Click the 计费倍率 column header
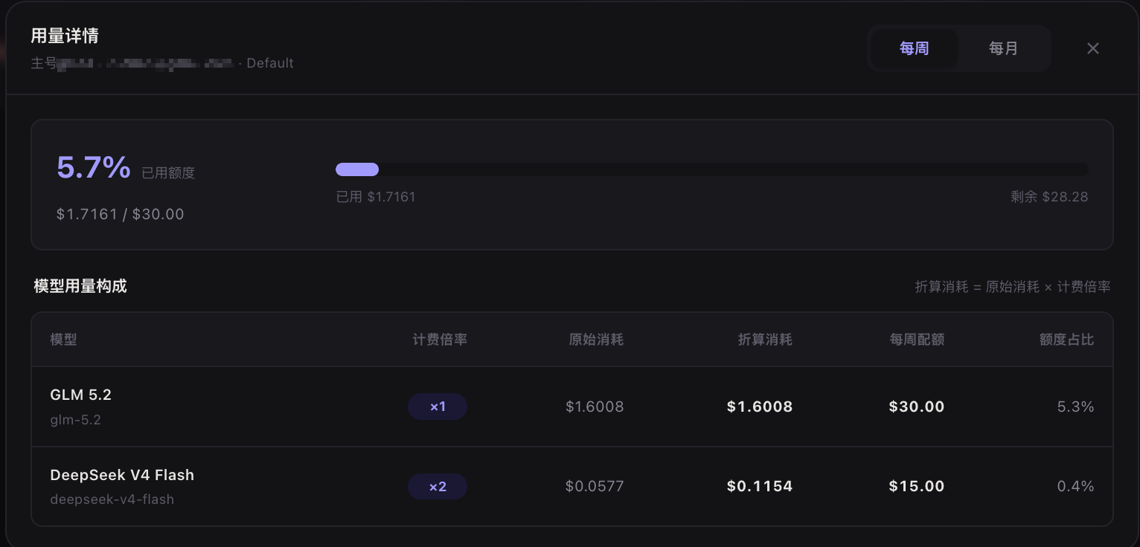This screenshot has width=1140, height=547. [440, 340]
